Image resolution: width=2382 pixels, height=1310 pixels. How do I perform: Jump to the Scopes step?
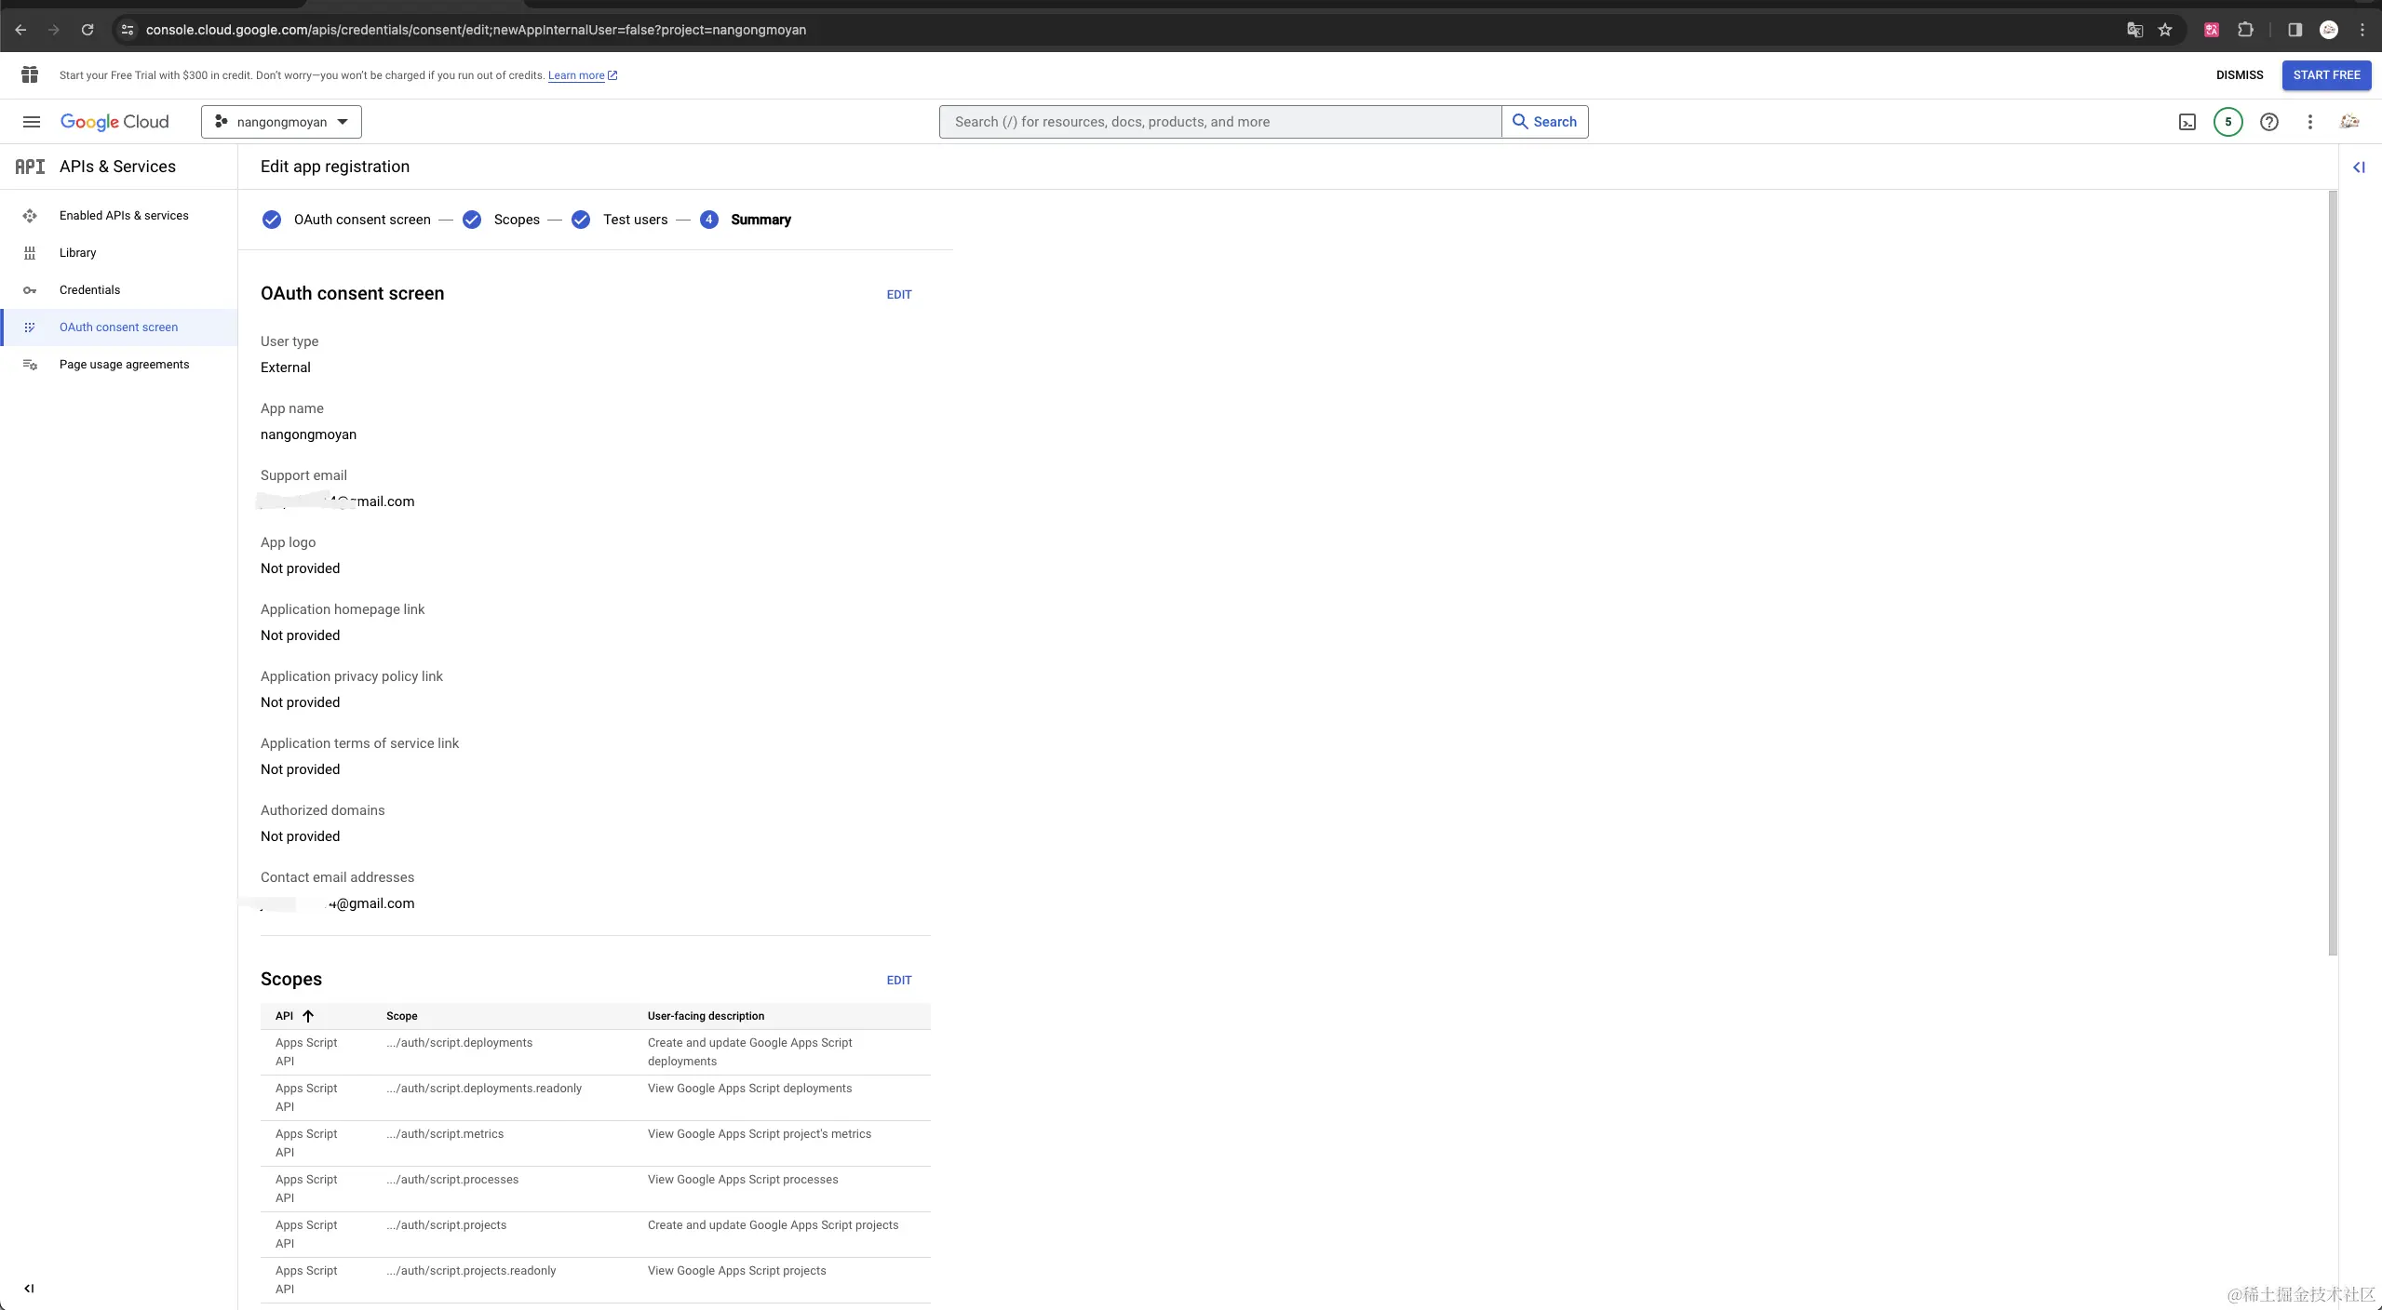(x=516, y=220)
